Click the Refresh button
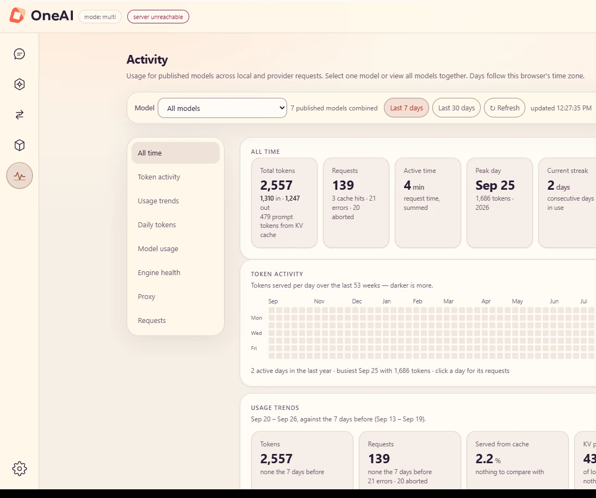This screenshot has height=498, width=596. tap(505, 108)
